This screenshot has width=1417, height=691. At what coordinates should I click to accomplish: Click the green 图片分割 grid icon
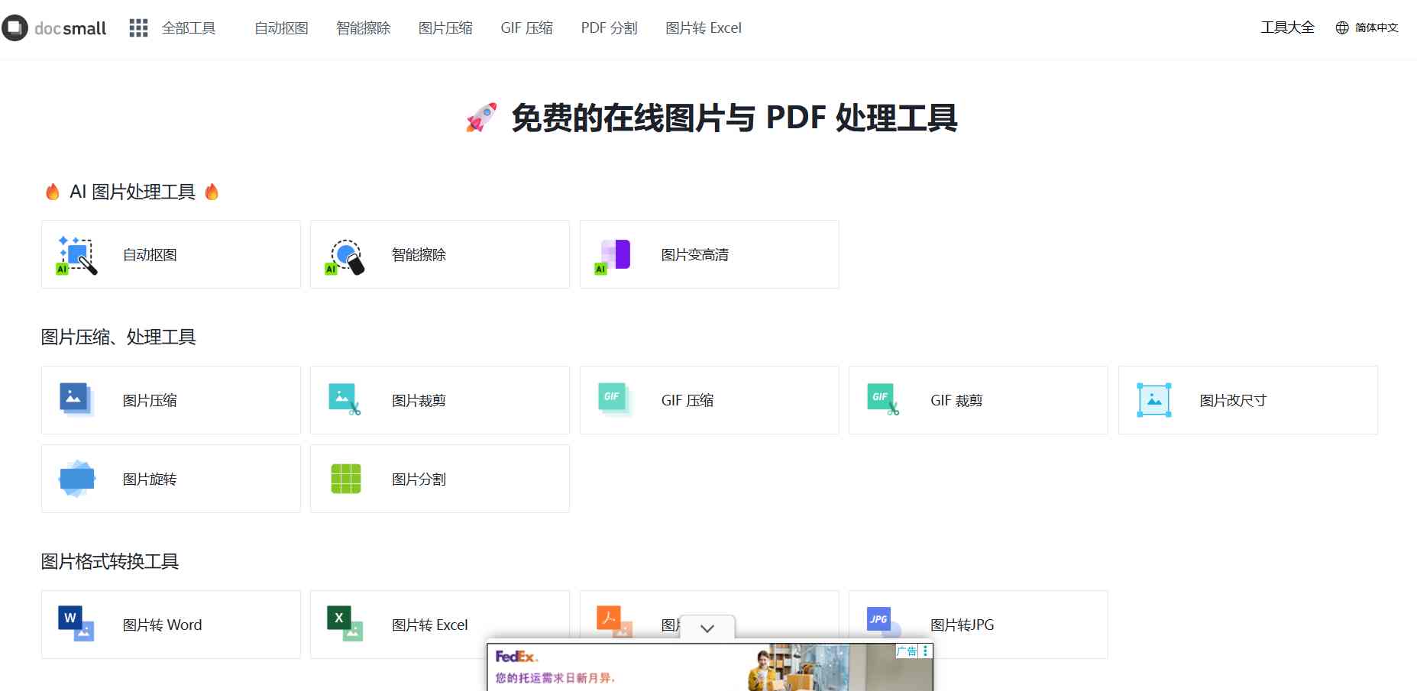[346, 479]
